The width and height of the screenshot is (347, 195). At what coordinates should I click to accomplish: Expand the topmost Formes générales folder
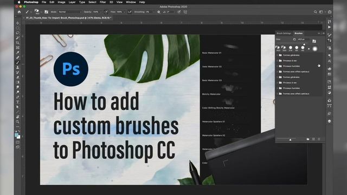pos(277,55)
